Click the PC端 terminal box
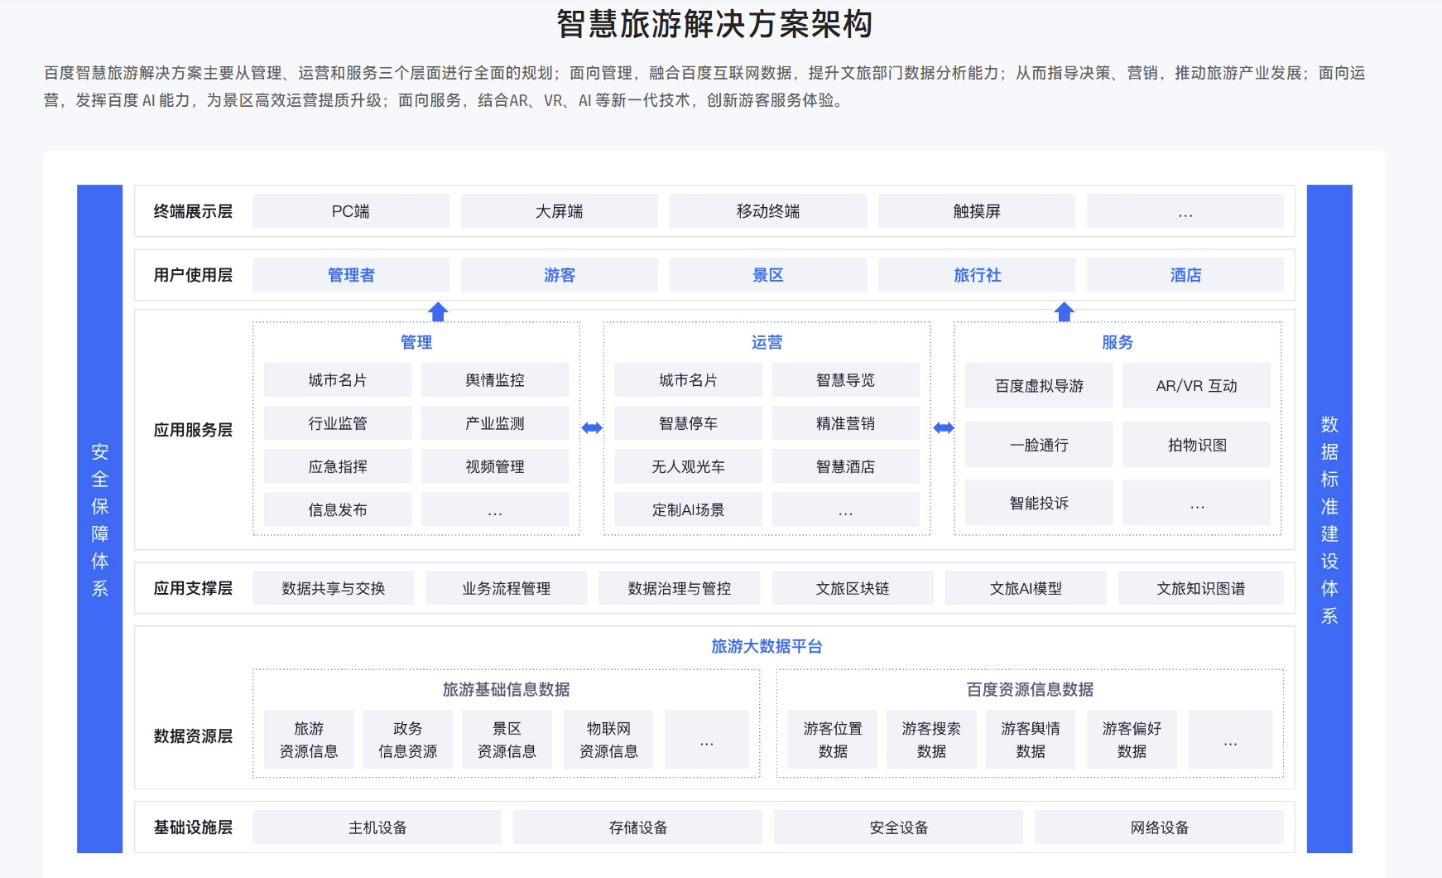This screenshot has width=1442, height=878. pyautogui.click(x=351, y=211)
